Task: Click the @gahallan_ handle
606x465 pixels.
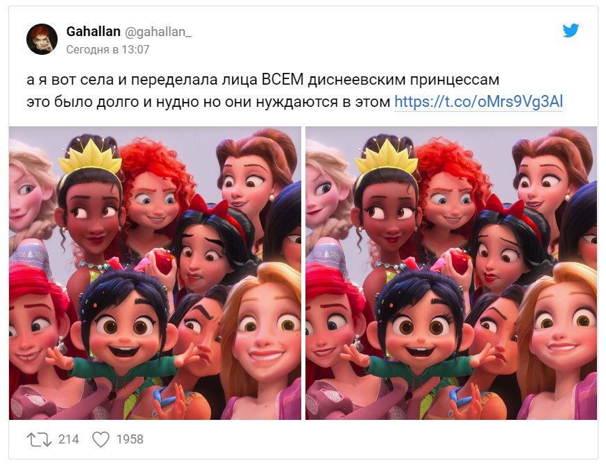Action: [x=158, y=32]
